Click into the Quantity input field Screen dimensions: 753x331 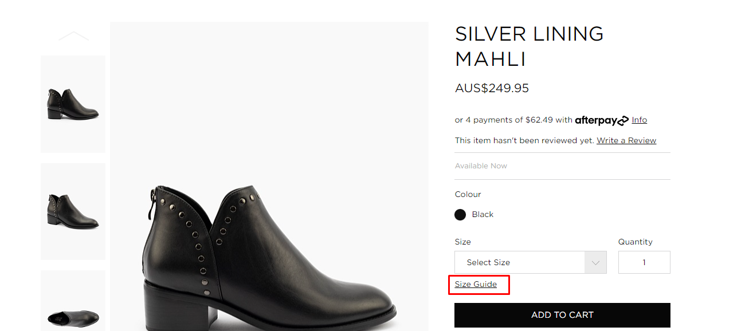click(644, 262)
